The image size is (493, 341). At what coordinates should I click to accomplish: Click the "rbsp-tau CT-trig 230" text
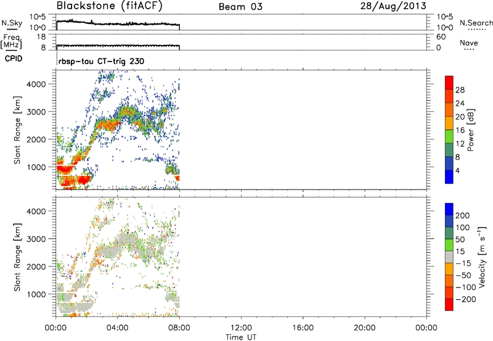(x=101, y=61)
